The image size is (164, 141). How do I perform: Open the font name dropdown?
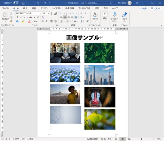pos(41,13)
